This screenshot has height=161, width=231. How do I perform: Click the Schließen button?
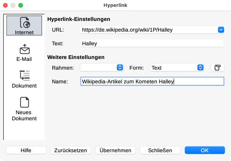coord(160,150)
